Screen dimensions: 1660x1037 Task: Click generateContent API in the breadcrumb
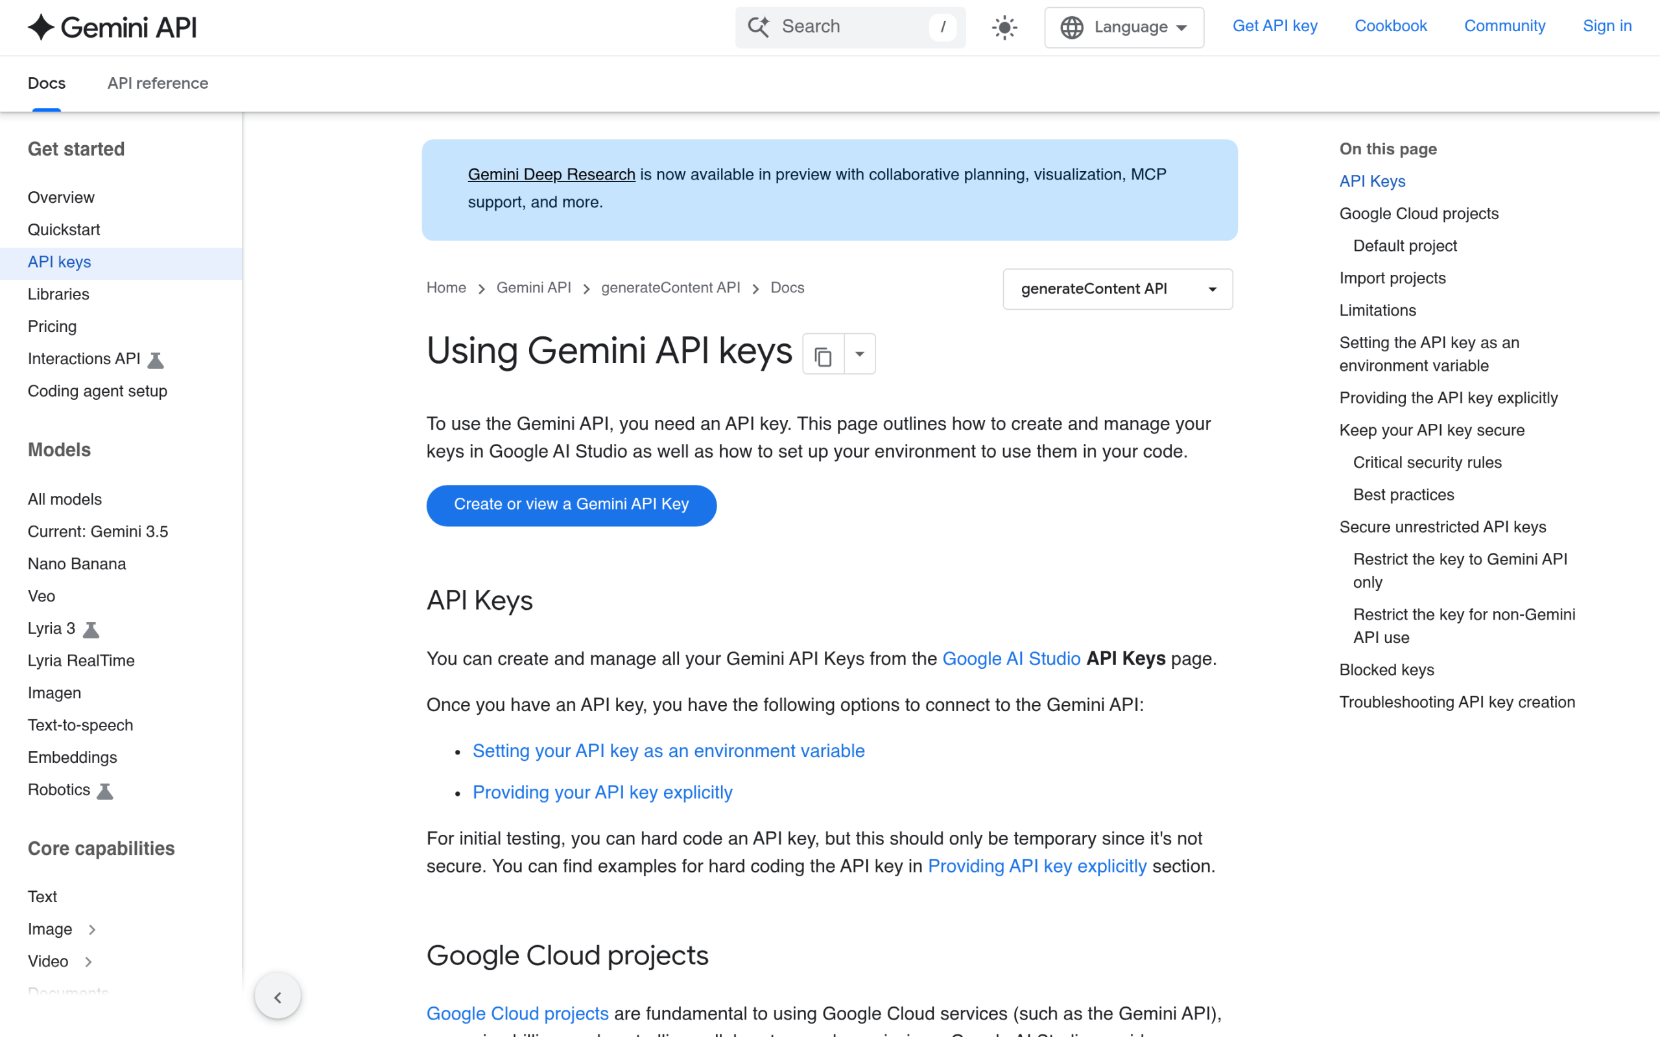tap(670, 288)
